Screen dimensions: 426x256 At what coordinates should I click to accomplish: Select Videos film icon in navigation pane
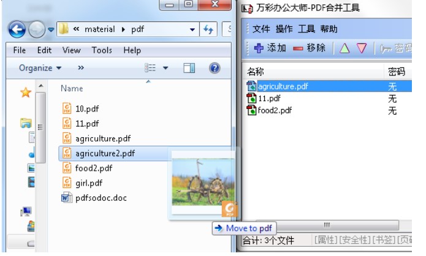(31, 182)
